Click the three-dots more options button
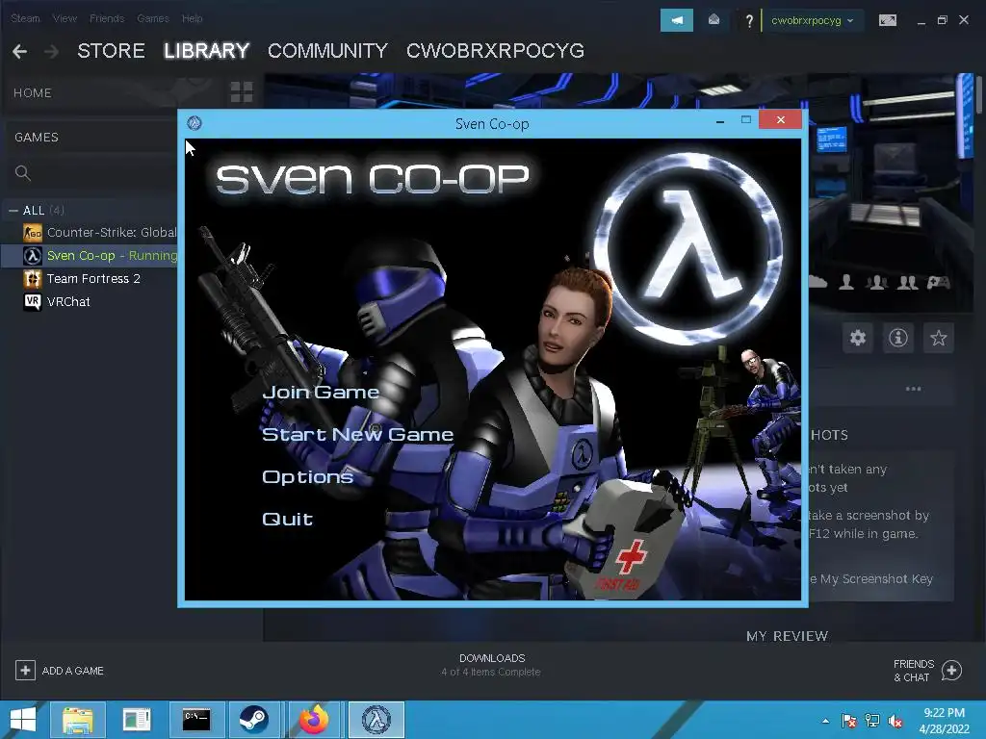 (913, 389)
